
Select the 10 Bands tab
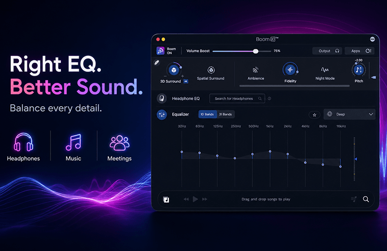click(207, 114)
